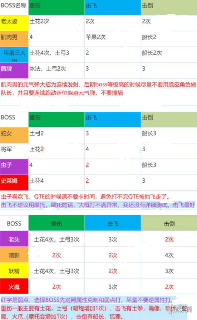Select the purple 老头 boss cell
The width and height of the screenshot is (197, 320).
coord(14,239)
